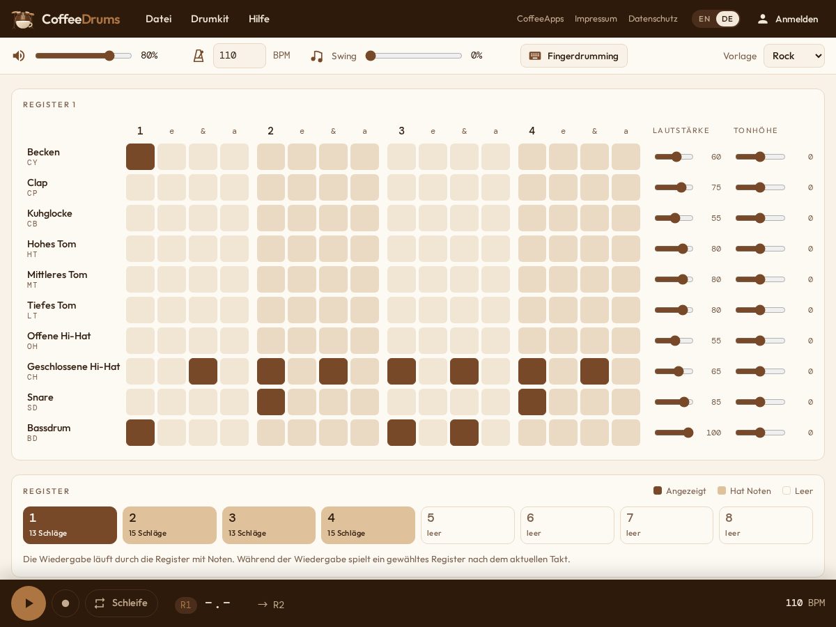Open the Datei menu

point(158,19)
